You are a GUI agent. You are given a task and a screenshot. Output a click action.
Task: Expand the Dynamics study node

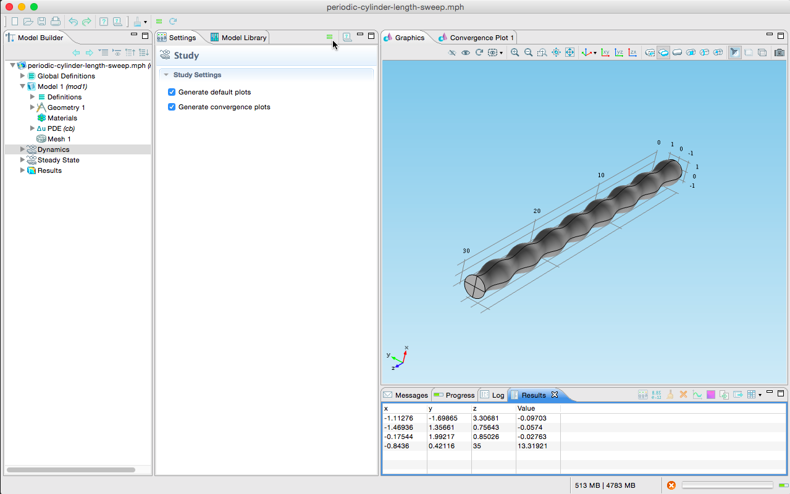point(23,149)
